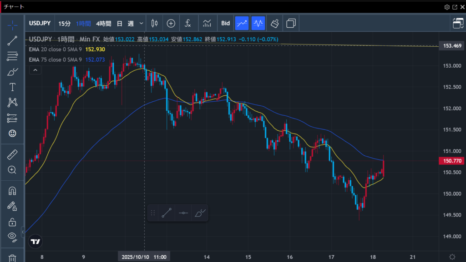This screenshot has height=262, width=466.
Task: Open the Fibonacci retracement tool
Action: tap(12, 56)
